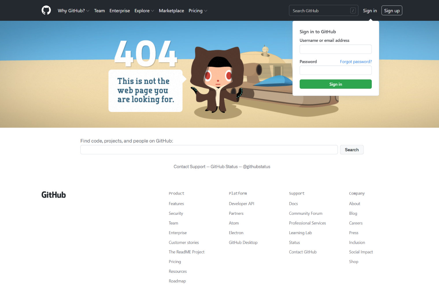
Task: Open Electron footer link
Action: pos(236,233)
